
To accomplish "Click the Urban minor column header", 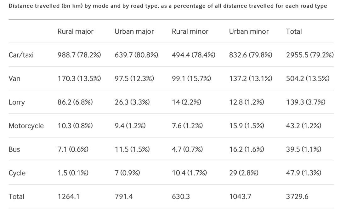I will point(249,31).
